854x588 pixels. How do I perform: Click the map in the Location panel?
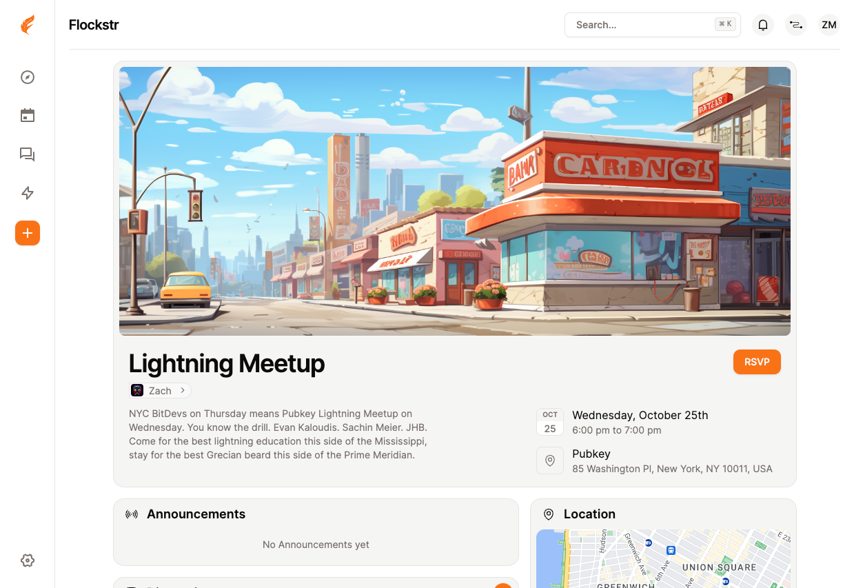(663, 558)
